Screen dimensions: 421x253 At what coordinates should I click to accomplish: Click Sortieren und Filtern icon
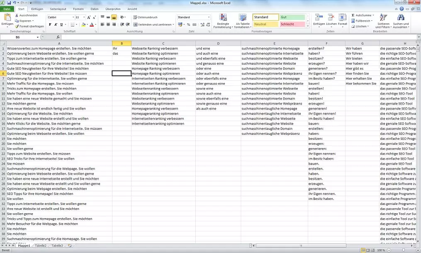point(383,21)
